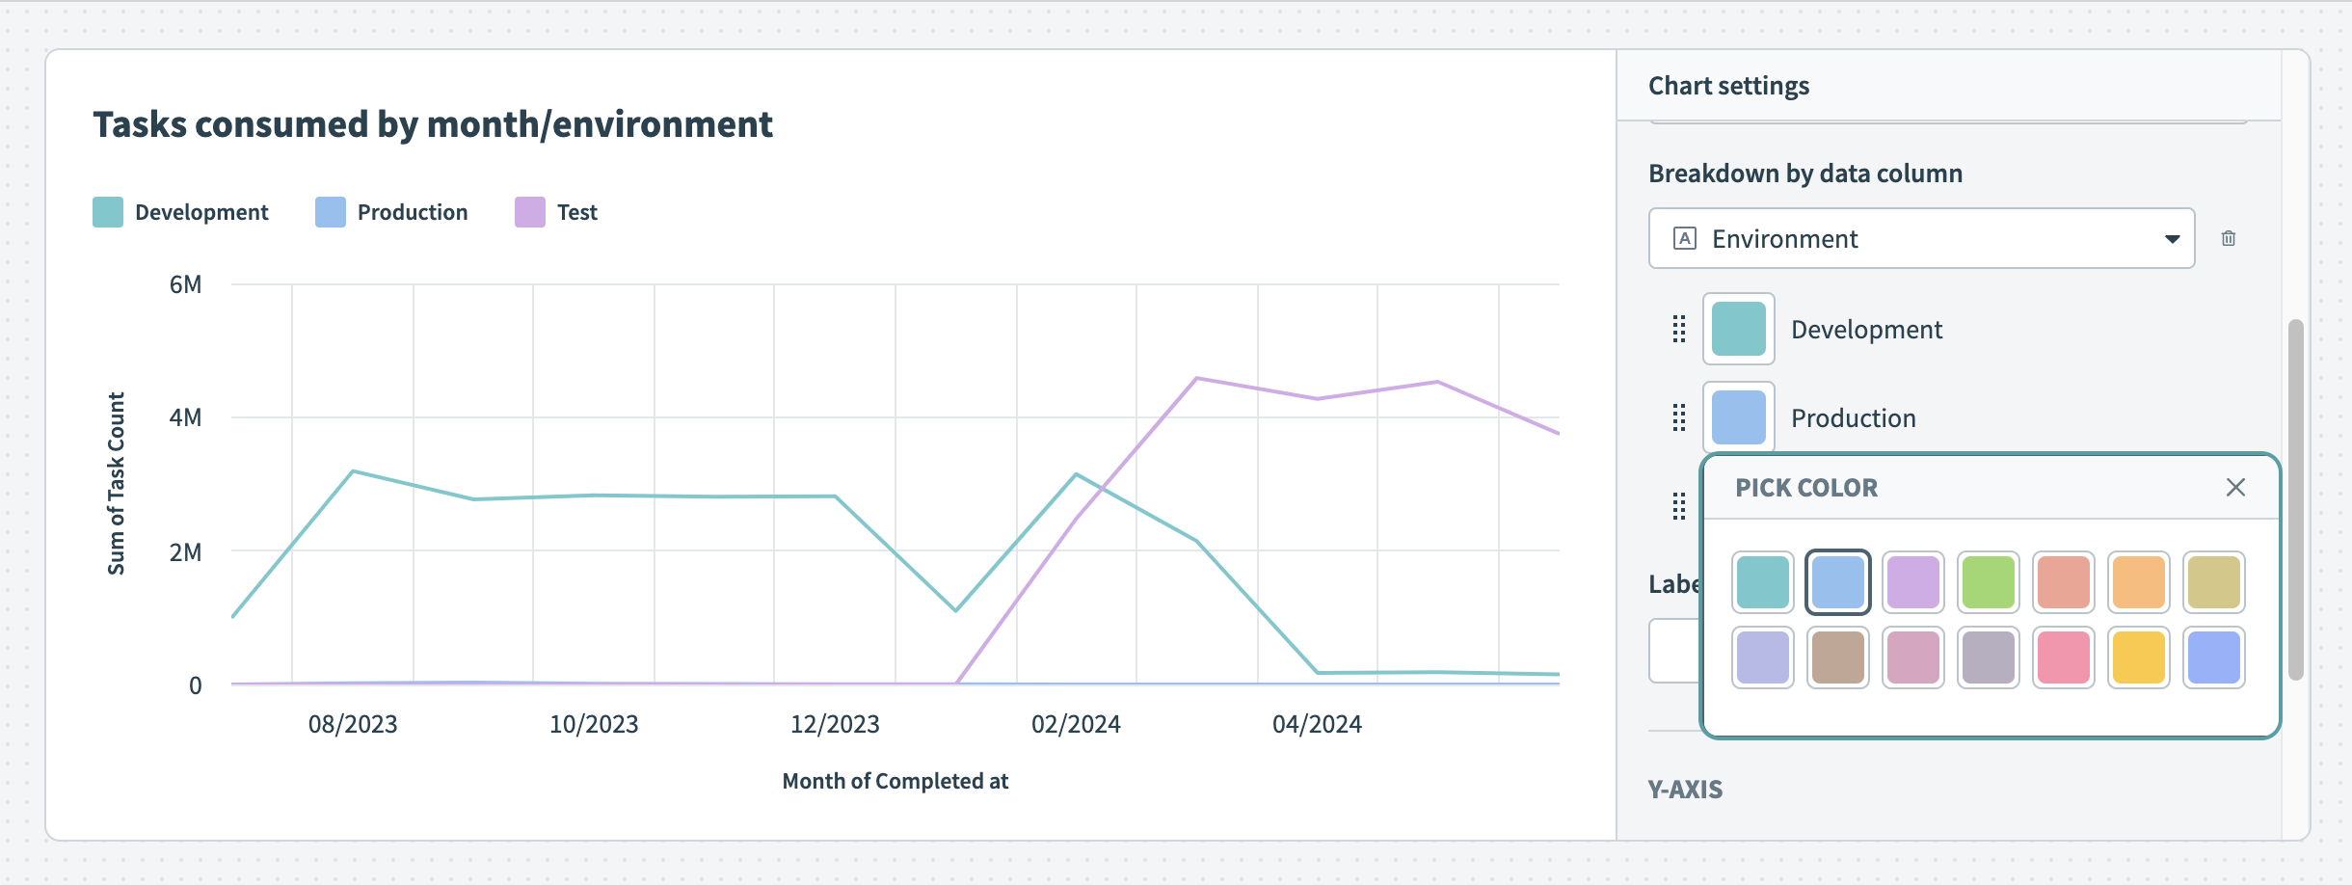The height and width of the screenshot is (885, 2352).
Task: Open the Environment breakdown dropdown
Action: [2172, 237]
